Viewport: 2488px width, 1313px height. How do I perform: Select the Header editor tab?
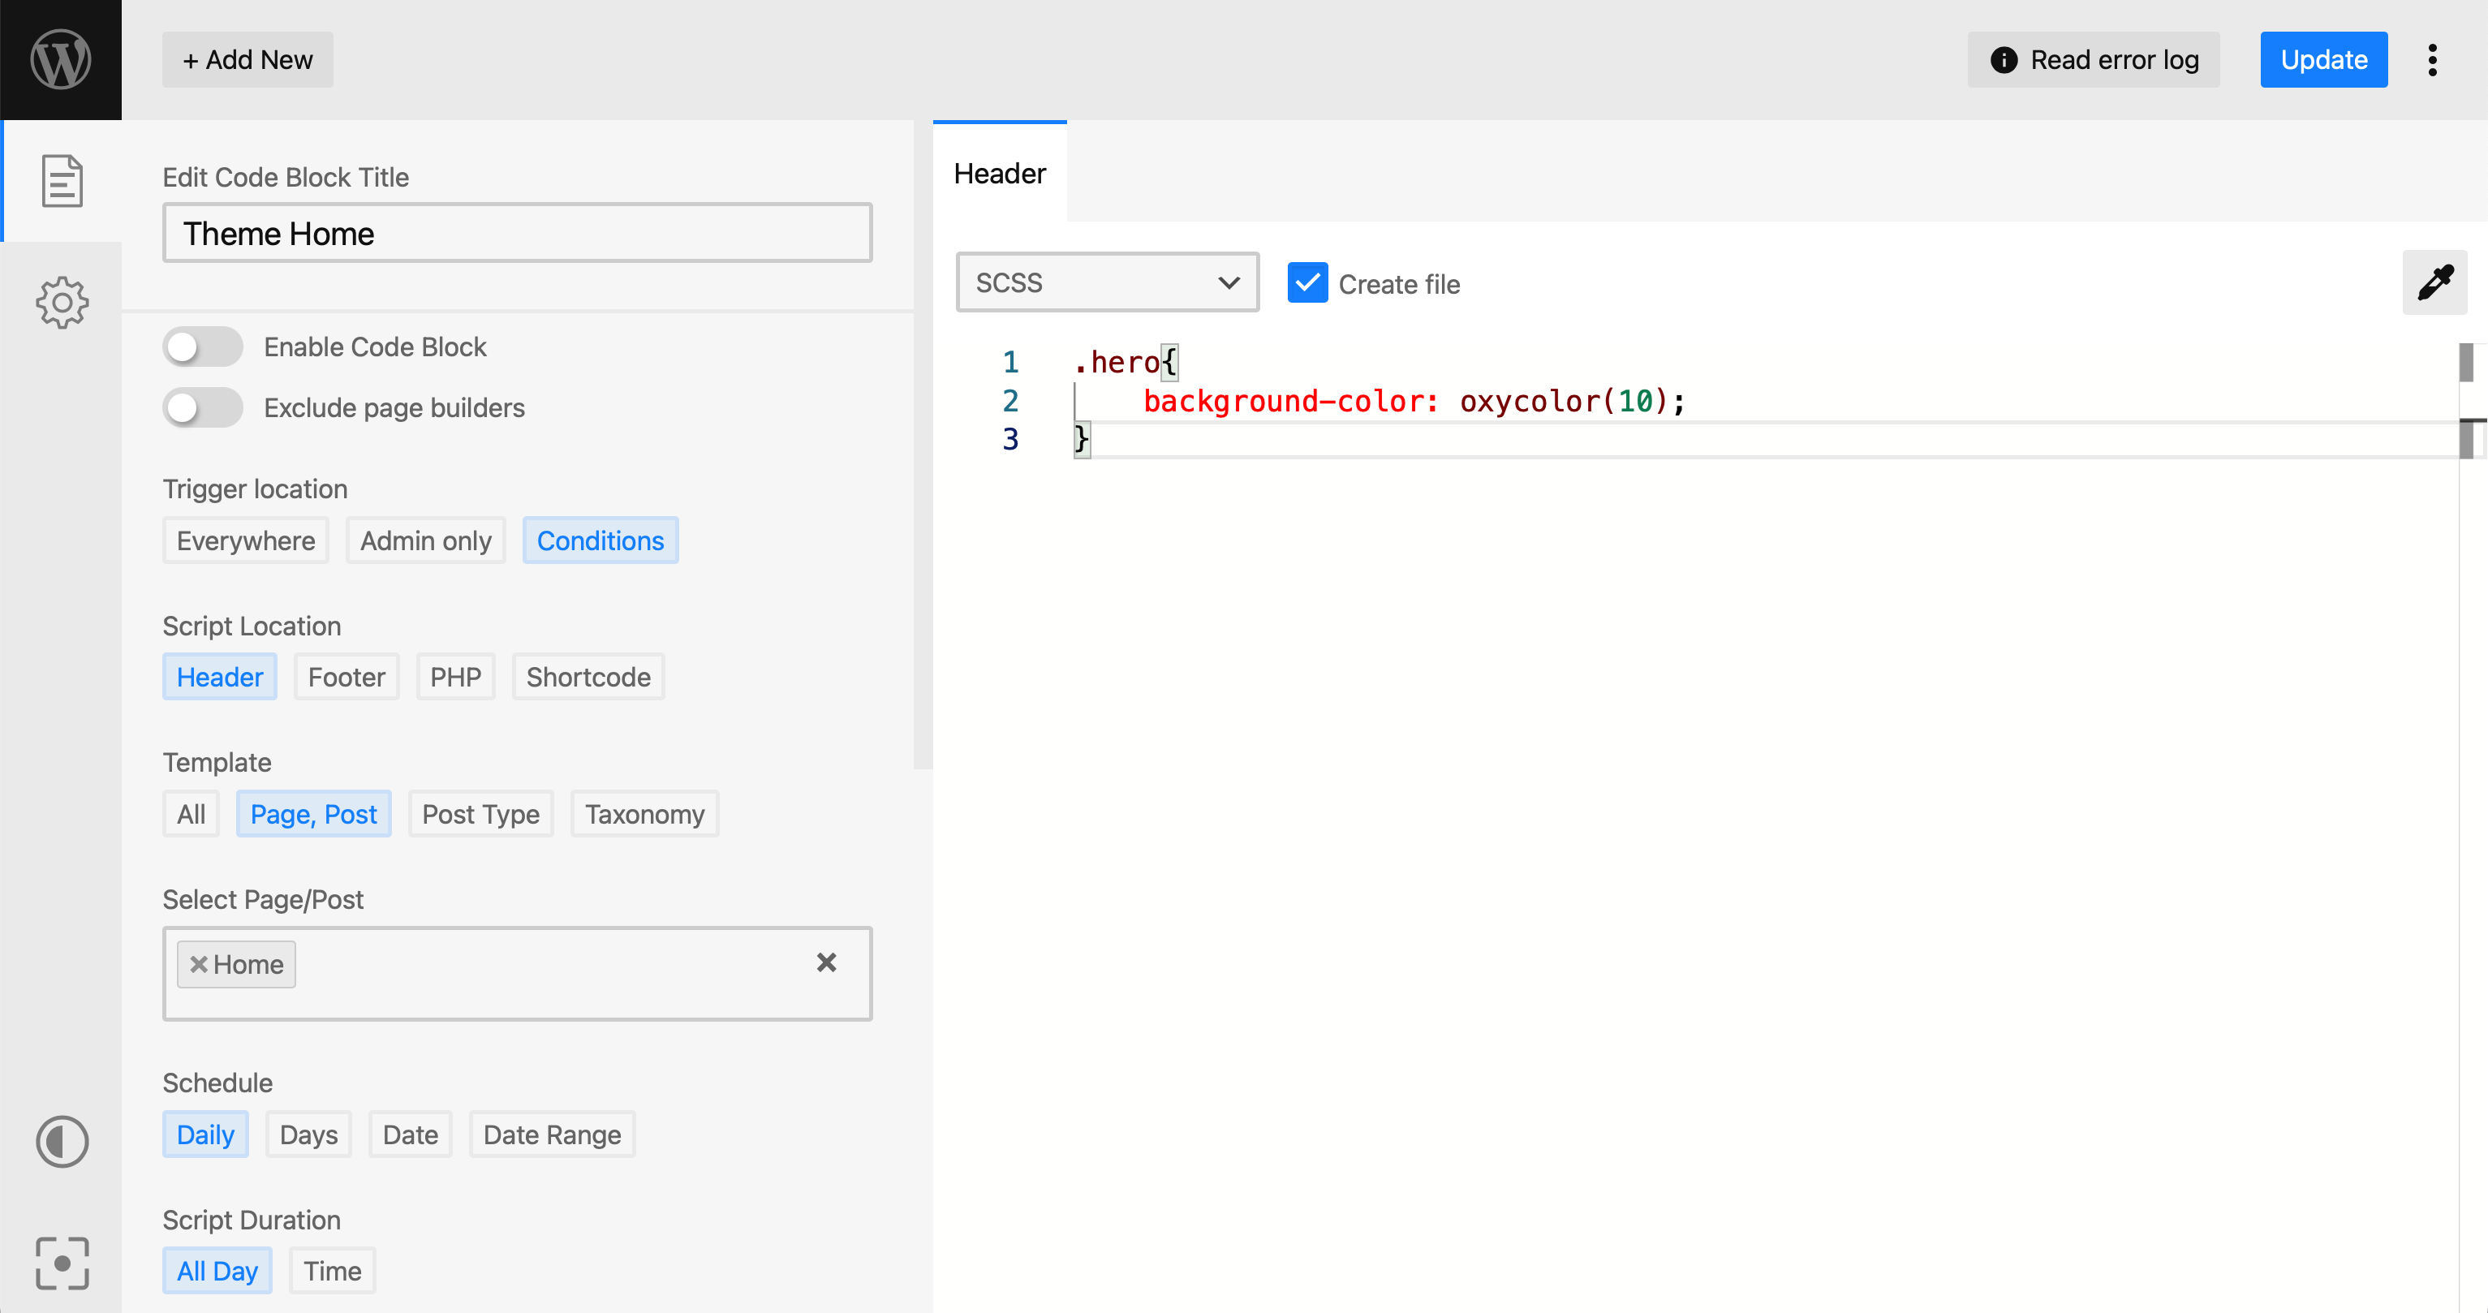[1000, 173]
